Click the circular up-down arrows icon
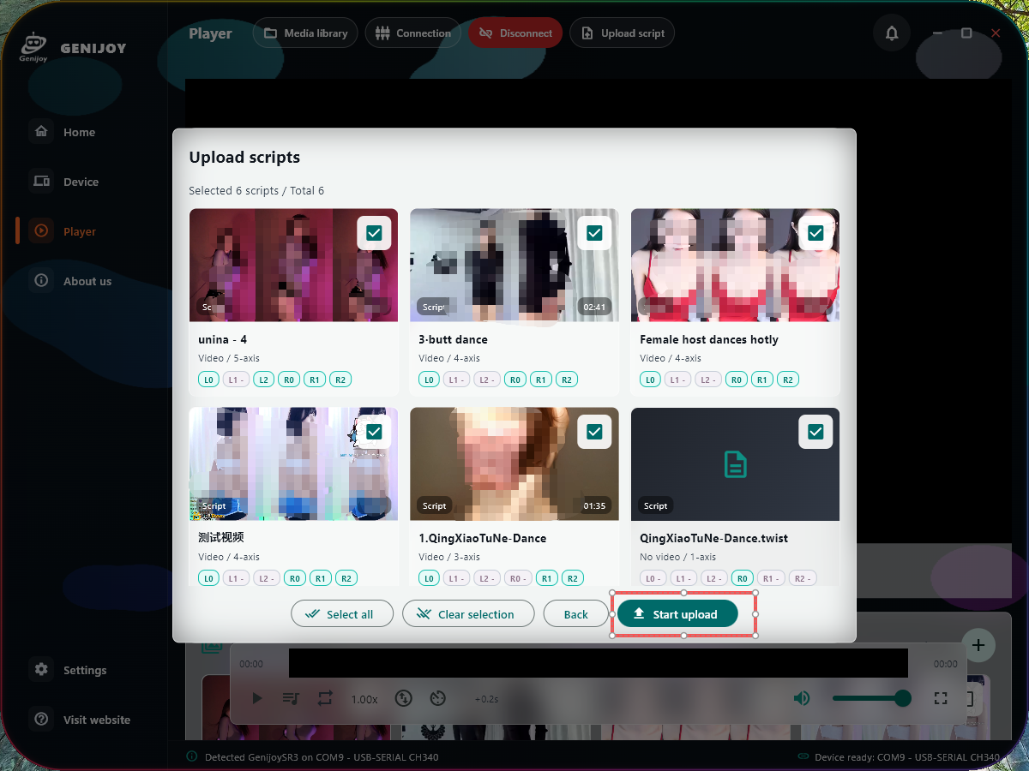Screen dimensions: 1029x771 pyautogui.click(x=404, y=698)
